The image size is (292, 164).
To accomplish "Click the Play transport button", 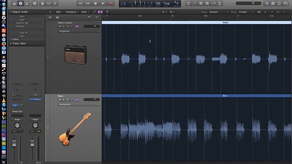I will point(103,3).
